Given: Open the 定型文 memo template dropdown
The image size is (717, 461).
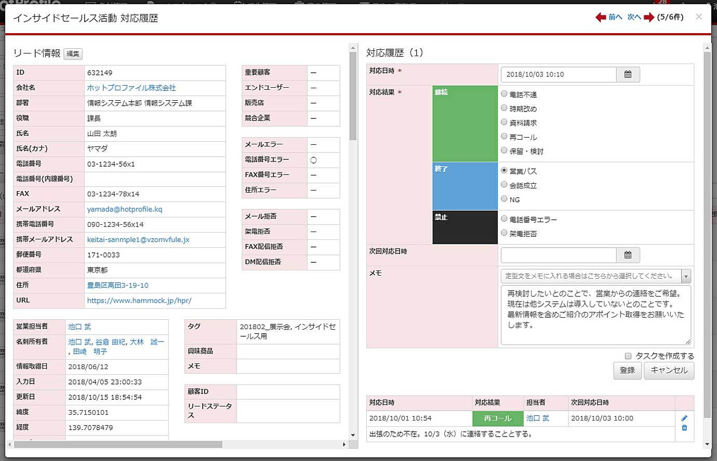Looking at the screenshot, I should coord(596,276).
